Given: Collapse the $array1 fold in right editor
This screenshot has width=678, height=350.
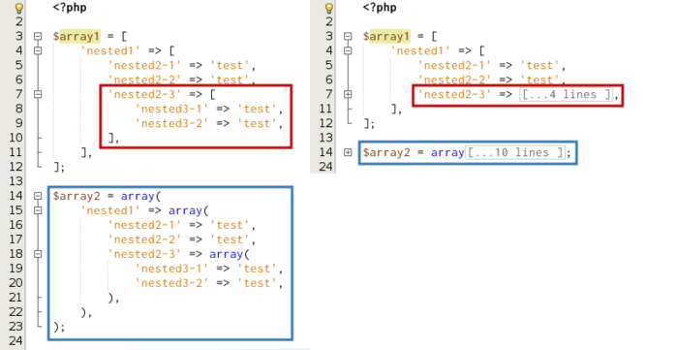Looking at the screenshot, I should click(348, 36).
